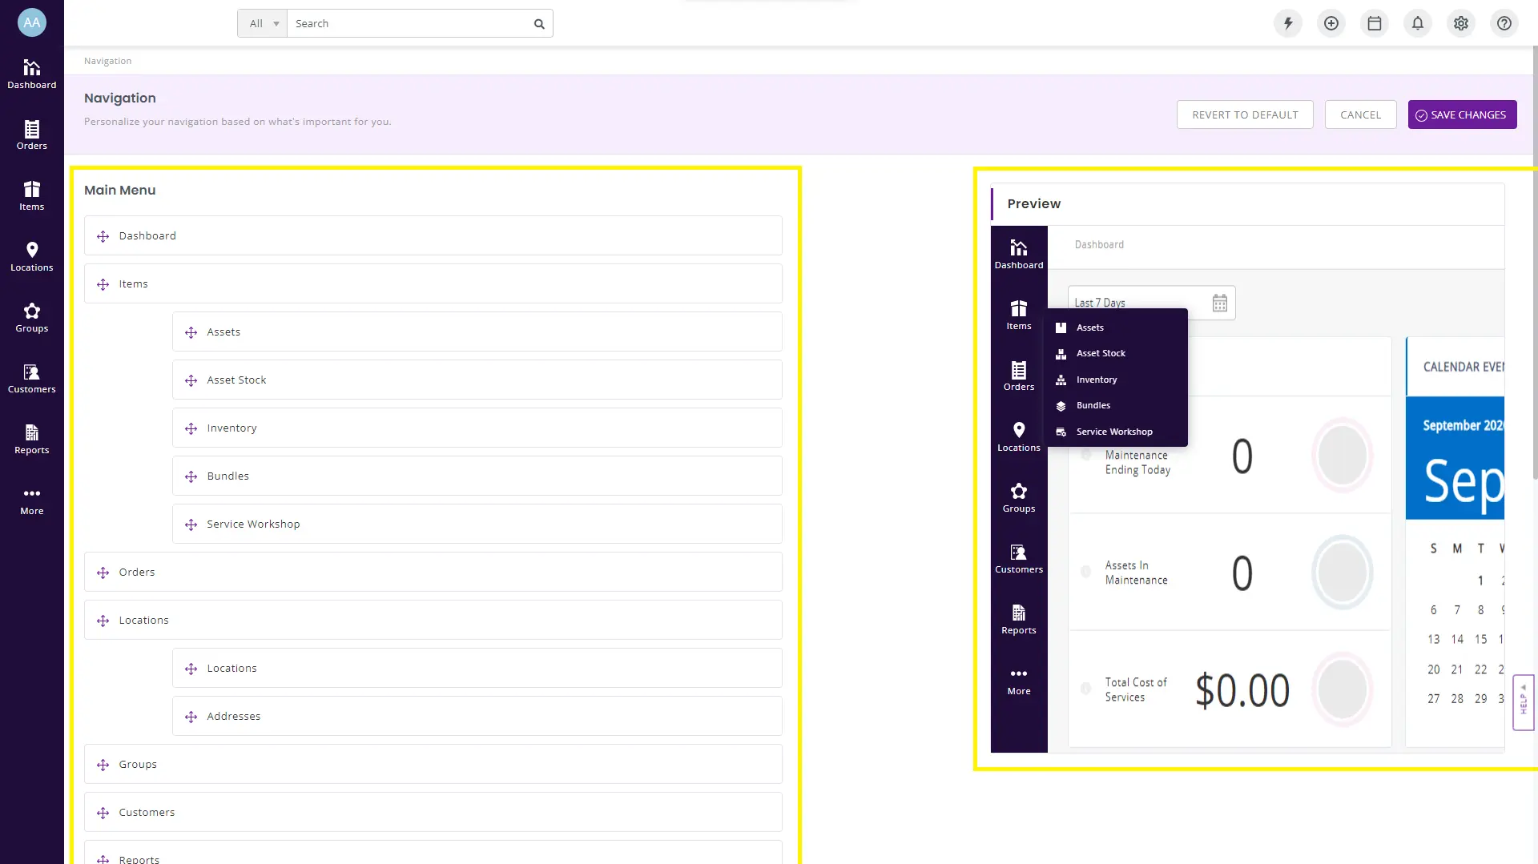
Task: Open Reports in left sidebar
Action: pos(32,440)
